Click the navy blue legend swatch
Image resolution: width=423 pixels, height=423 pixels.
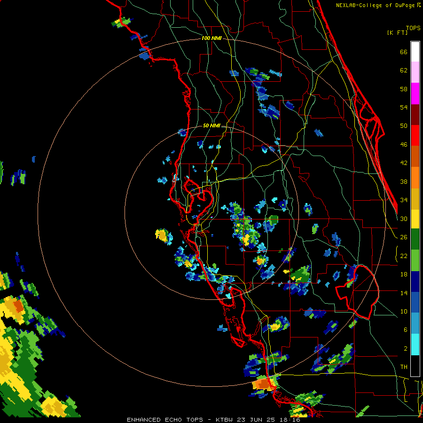(x=415, y=282)
